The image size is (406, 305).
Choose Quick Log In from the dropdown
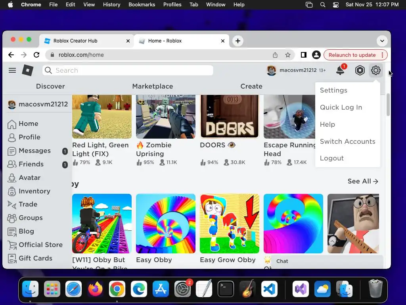pos(341,107)
